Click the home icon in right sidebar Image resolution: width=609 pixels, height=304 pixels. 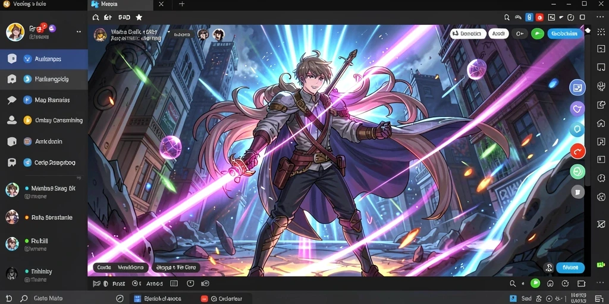(x=601, y=123)
